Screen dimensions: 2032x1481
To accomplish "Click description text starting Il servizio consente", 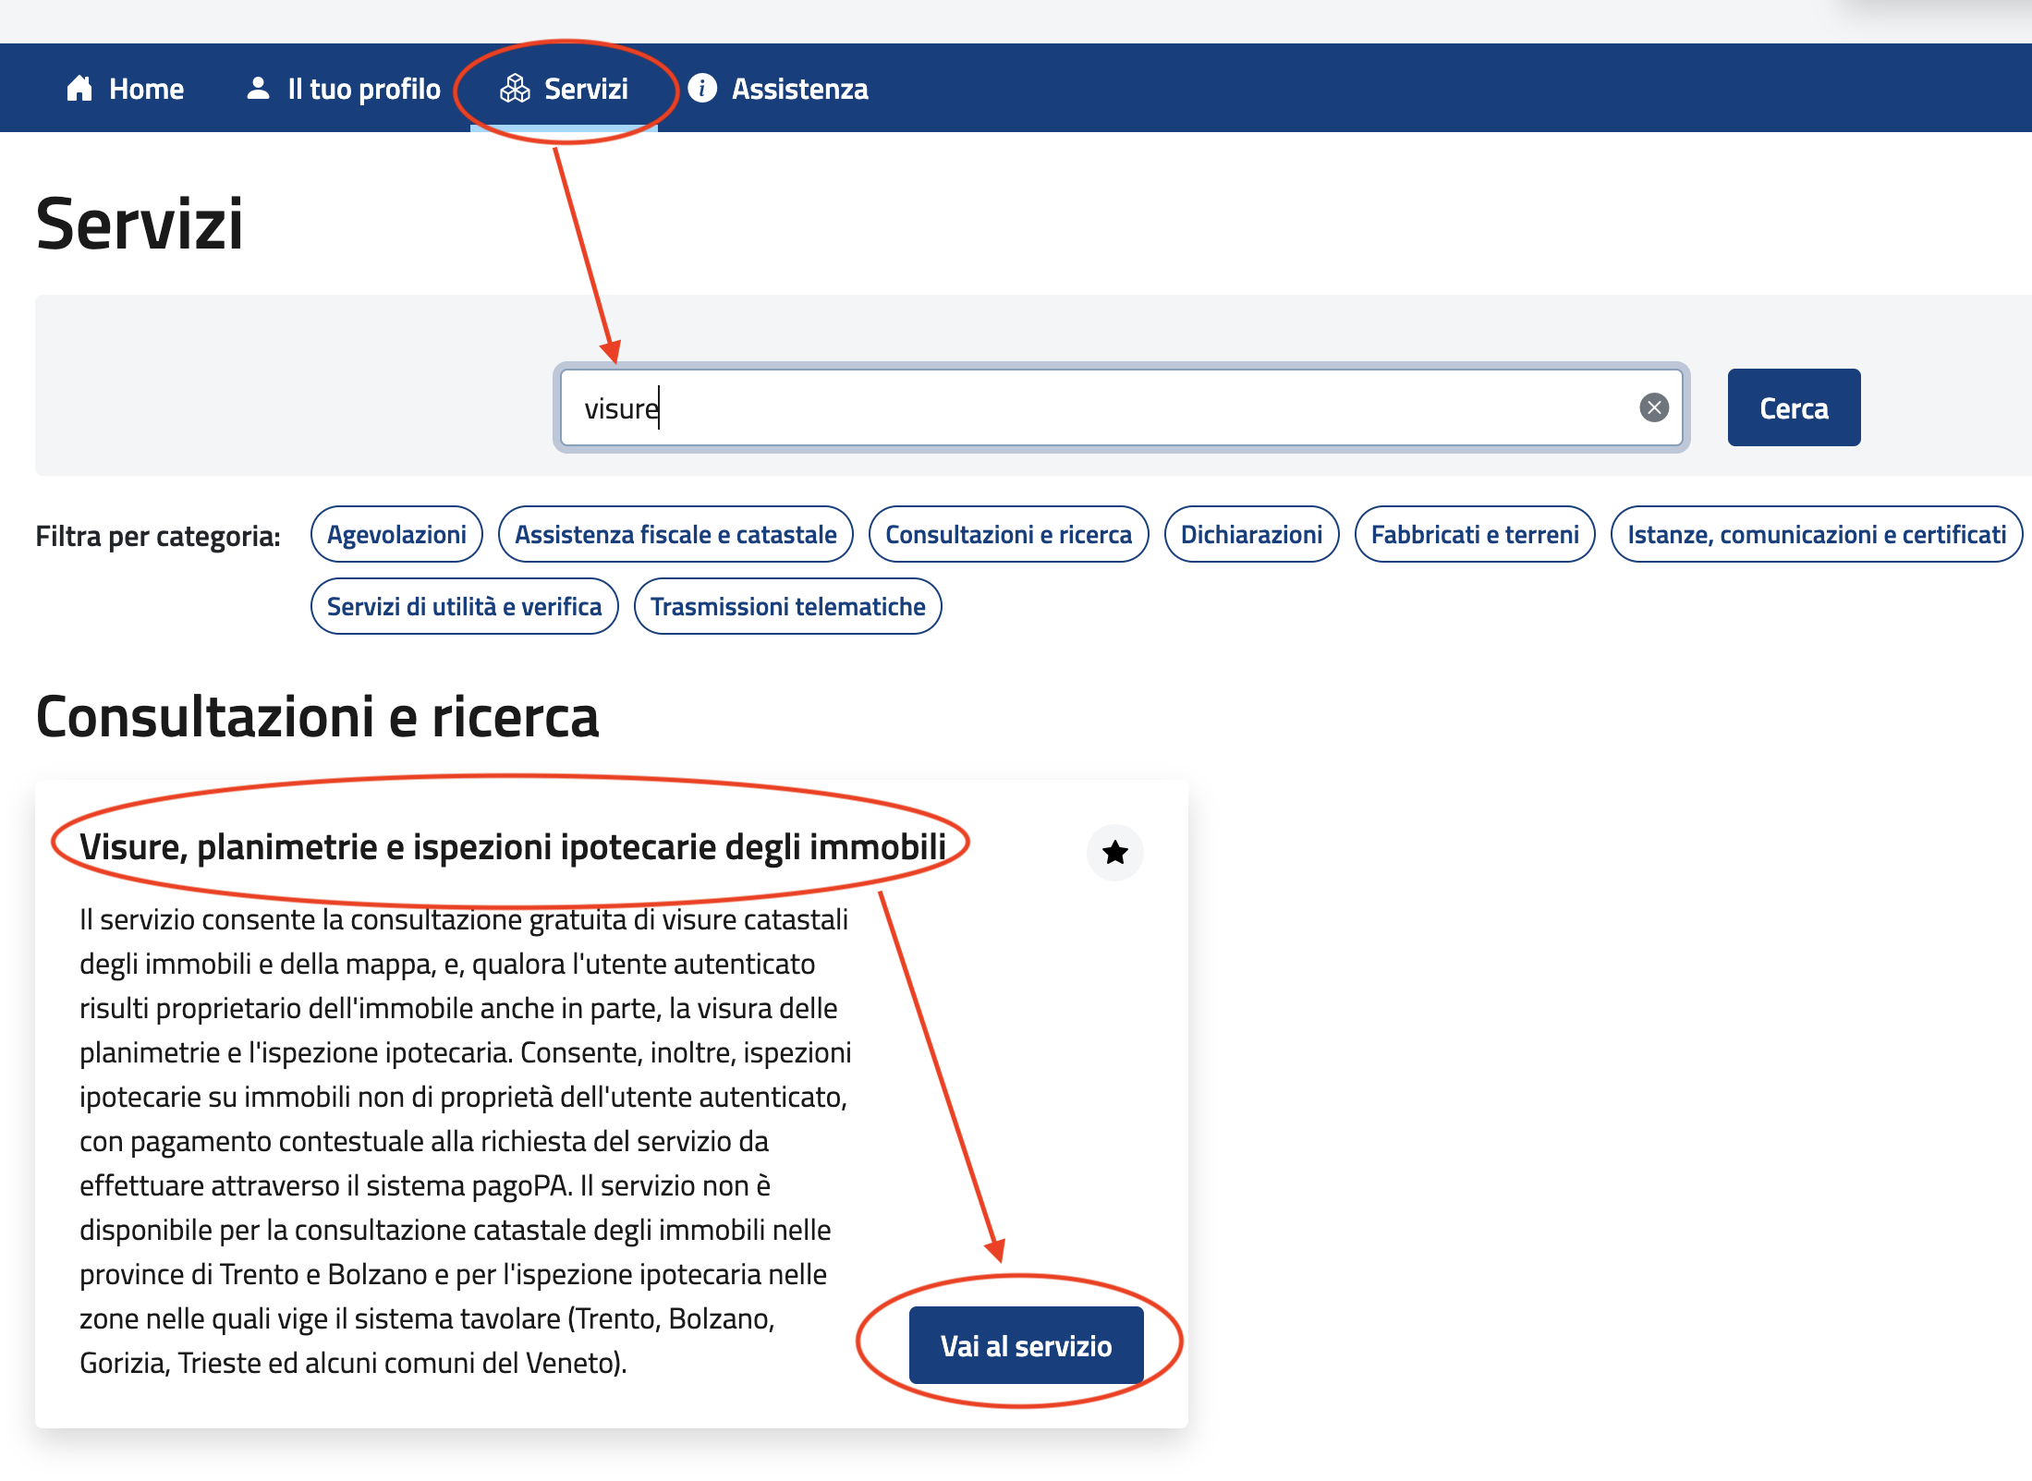I will (x=466, y=1141).
